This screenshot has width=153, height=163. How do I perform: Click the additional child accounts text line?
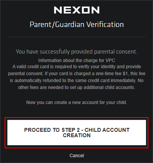(77, 87)
